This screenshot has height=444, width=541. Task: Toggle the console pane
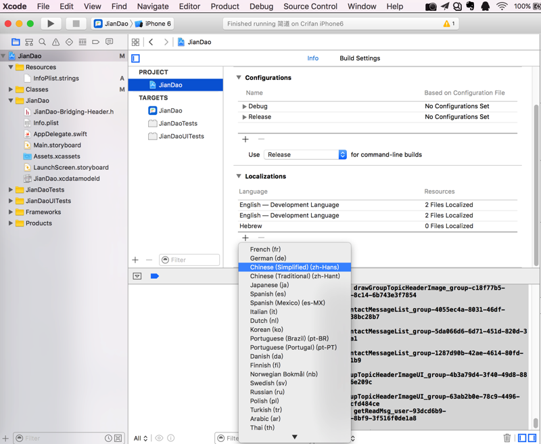coord(532,438)
